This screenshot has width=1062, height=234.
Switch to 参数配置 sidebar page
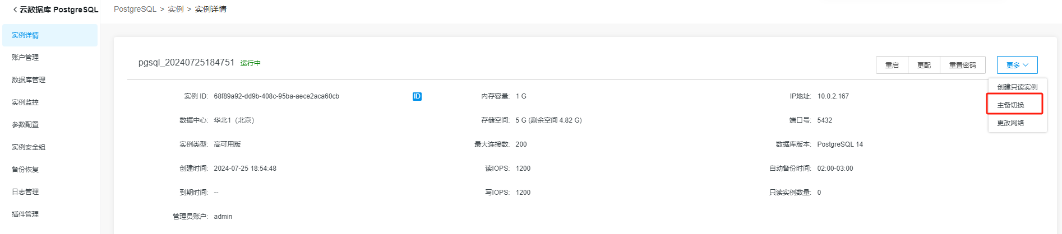pos(25,125)
